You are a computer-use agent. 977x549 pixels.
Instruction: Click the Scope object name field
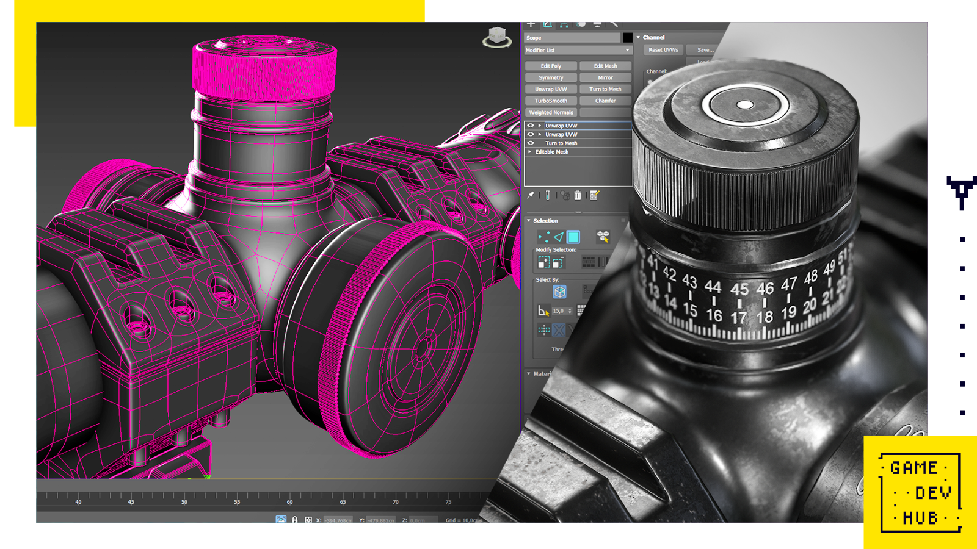(572, 38)
